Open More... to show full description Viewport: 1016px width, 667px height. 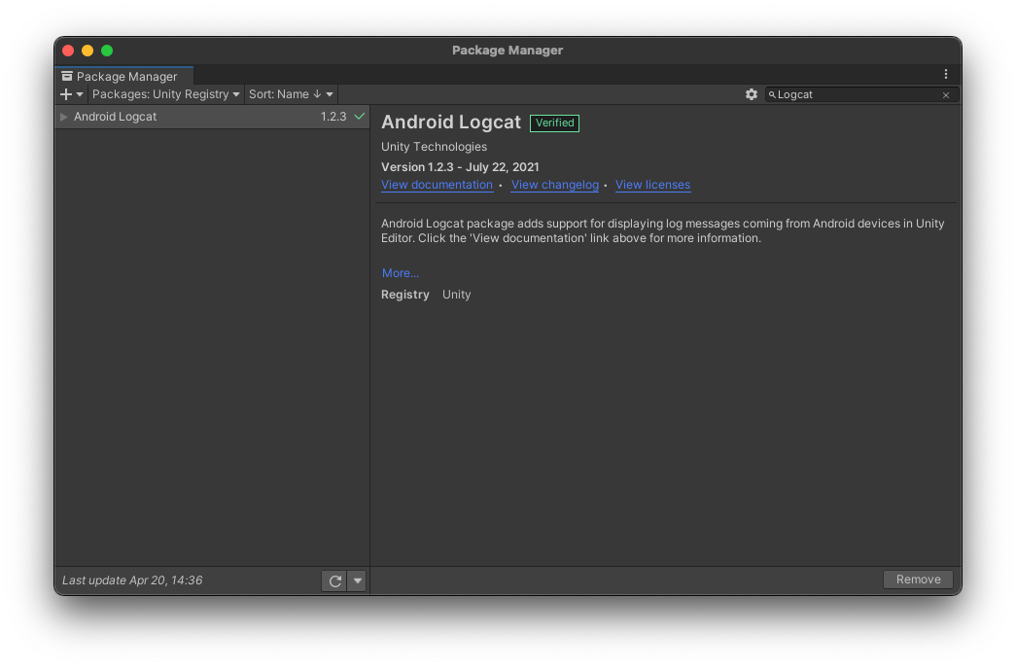tap(399, 272)
